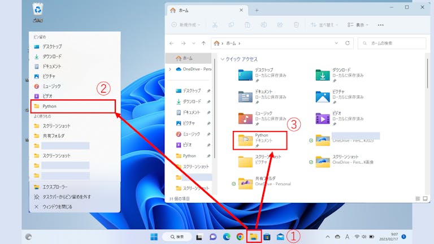Viewport: 434px width, 244px height.
Task: Open the 新規作成 dropdown
Action: tap(186, 25)
